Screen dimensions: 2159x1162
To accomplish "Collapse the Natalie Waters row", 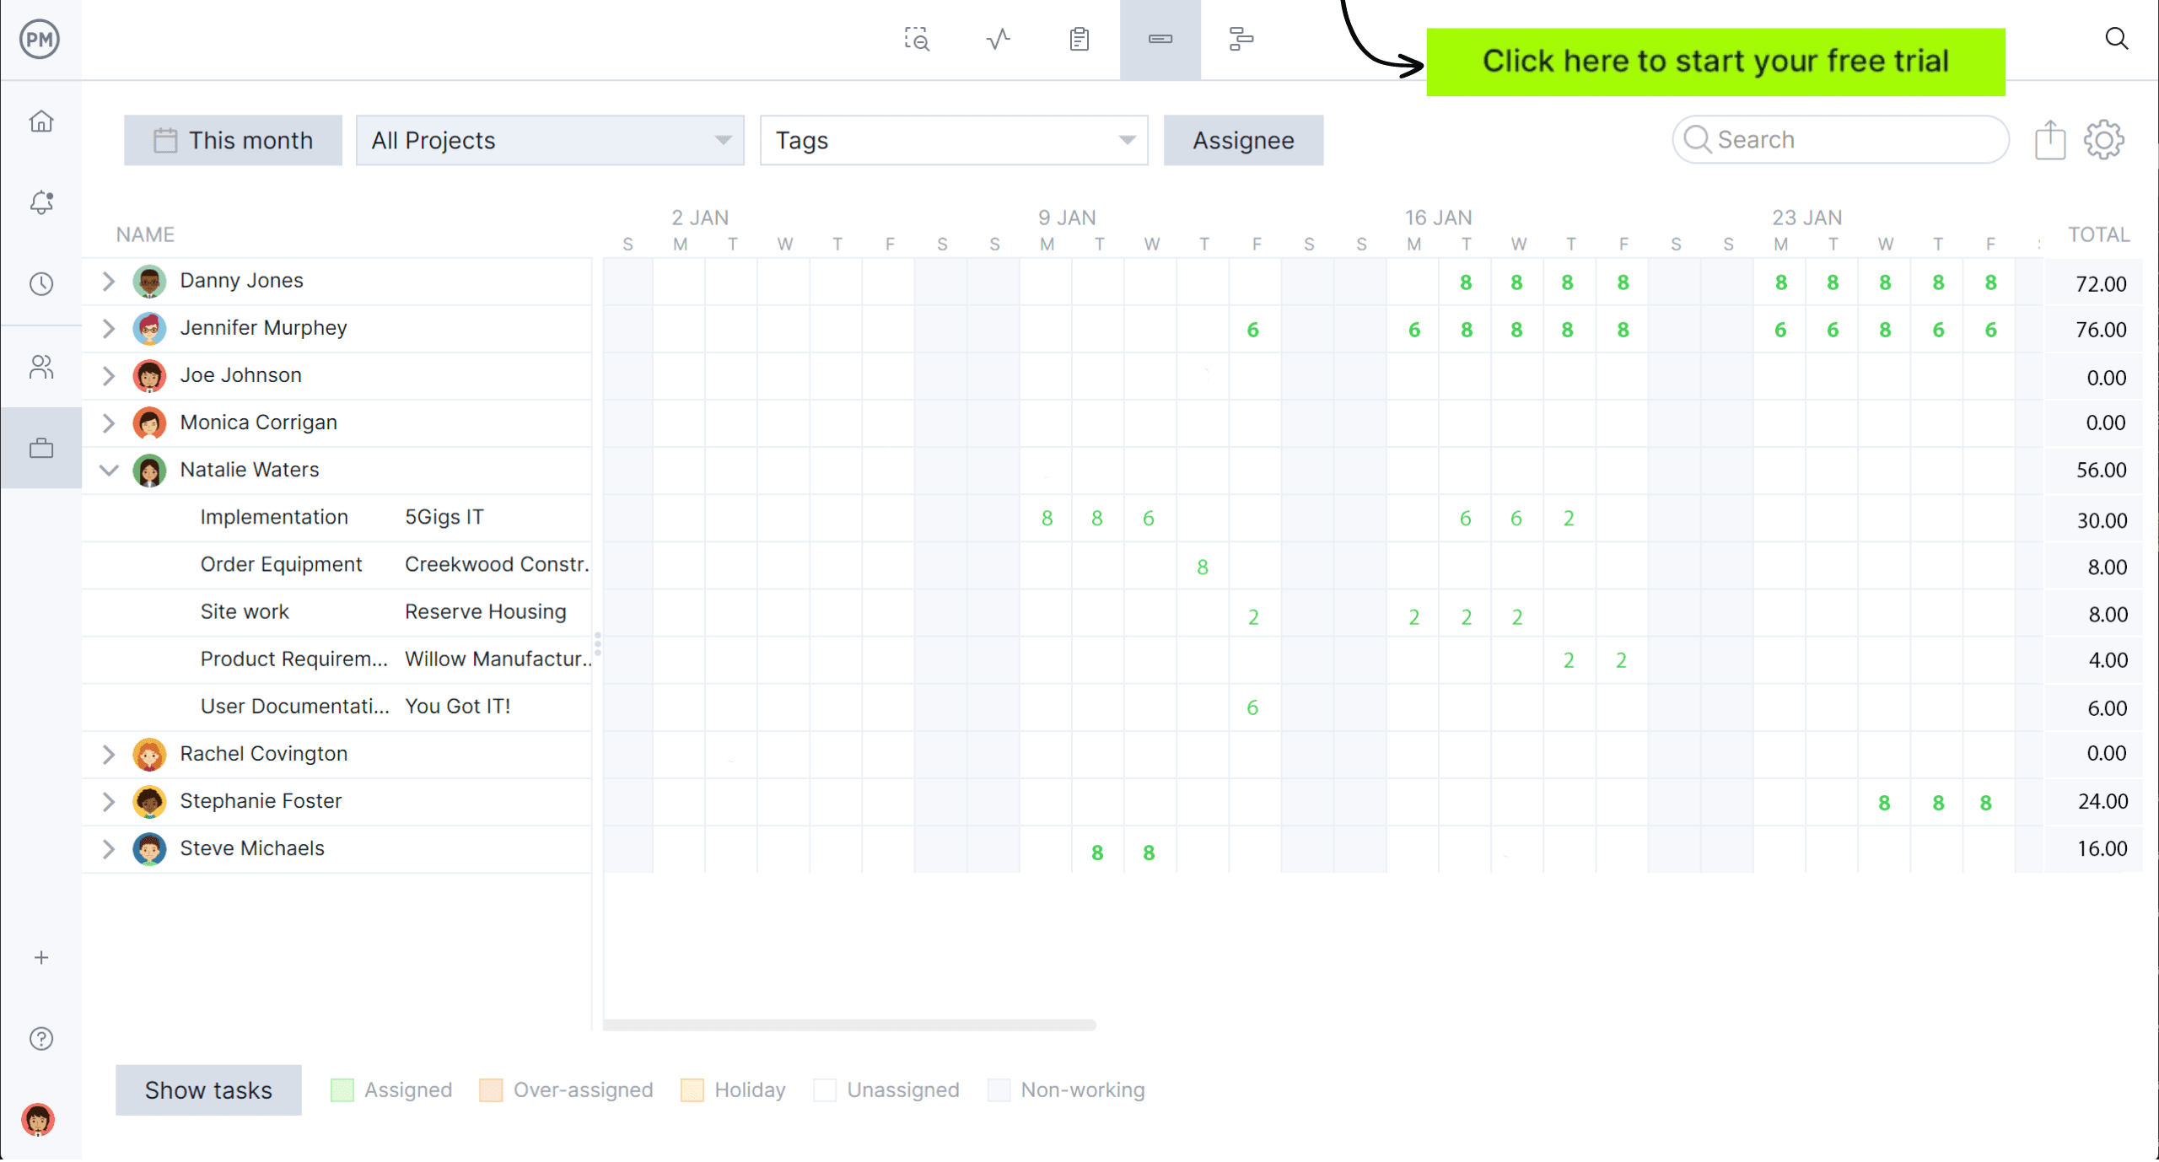I will [x=109, y=470].
